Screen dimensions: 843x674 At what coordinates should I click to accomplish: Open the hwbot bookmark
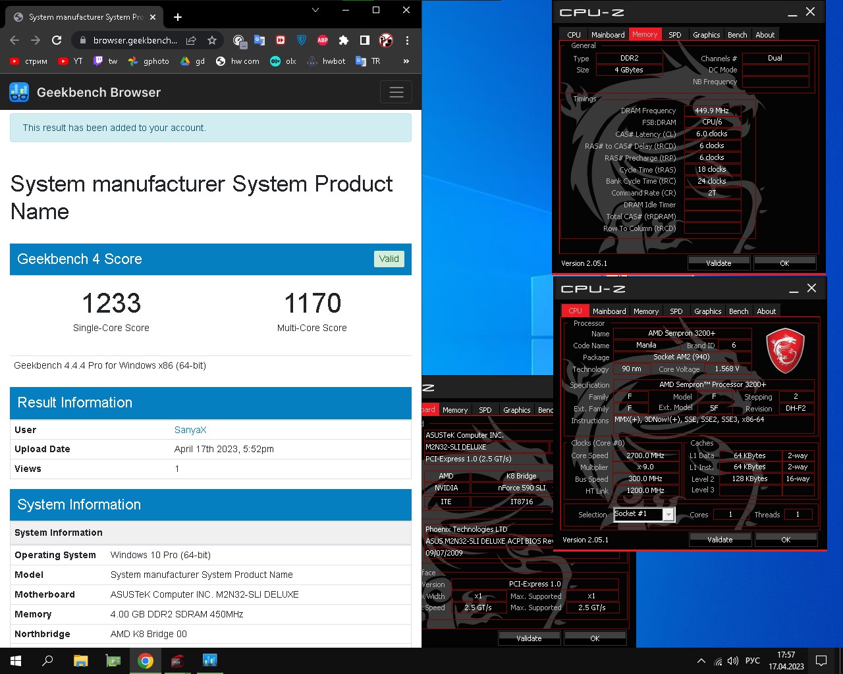pos(327,61)
